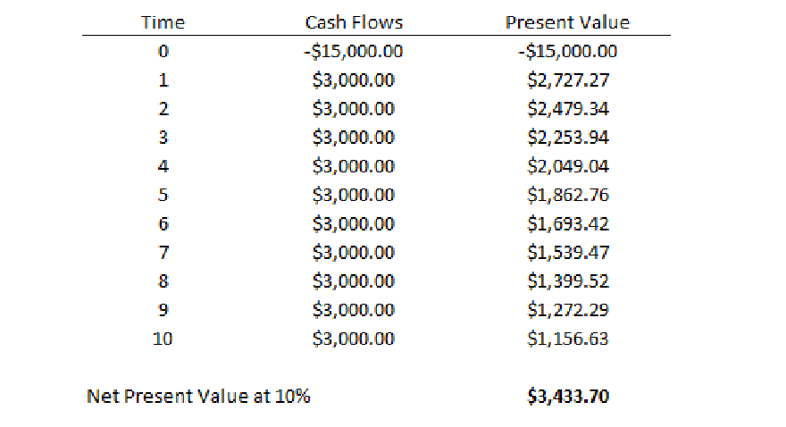Image resolution: width=786 pixels, height=427 pixels.
Task: Click present value $2,049.04
Action: [568, 166]
